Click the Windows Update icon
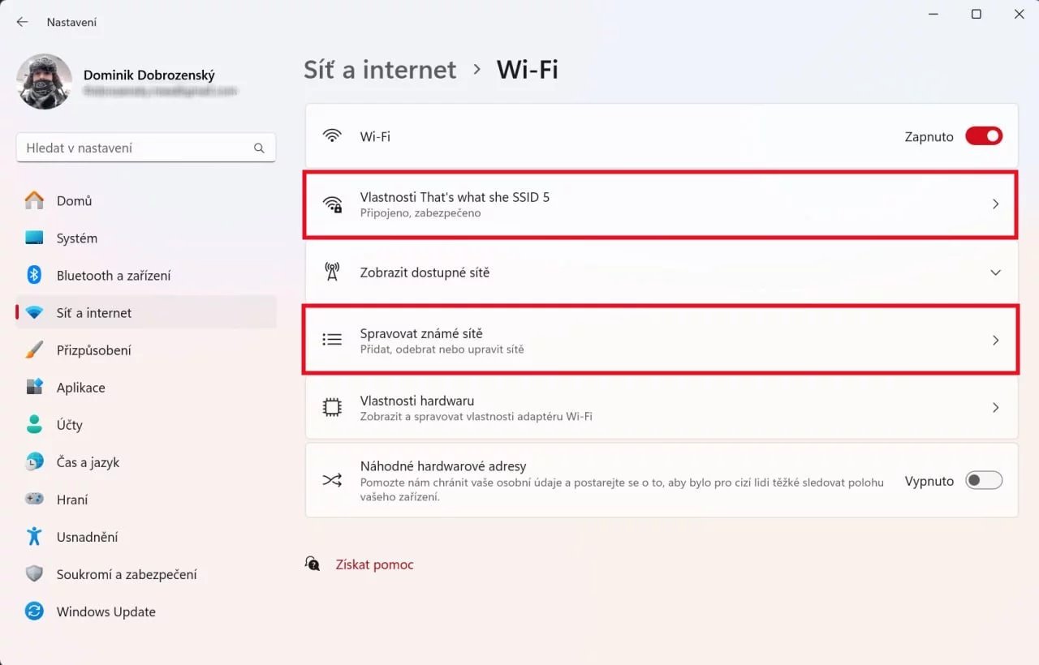The width and height of the screenshot is (1039, 665). pyautogui.click(x=32, y=611)
